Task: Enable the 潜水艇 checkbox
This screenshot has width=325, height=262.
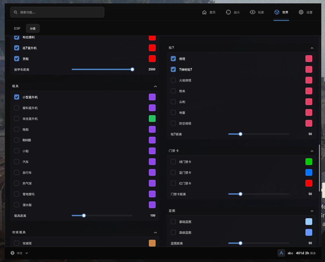Action: tap(17, 205)
